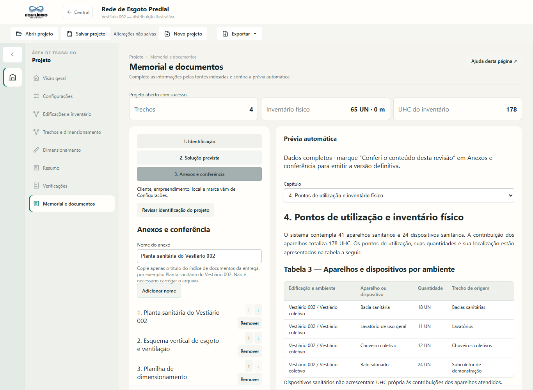Click the Abrir projeto button
533x390 pixels.
click(x=34, y=34)
